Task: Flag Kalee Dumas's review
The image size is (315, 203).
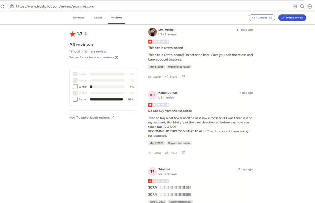Action: (x=183, y=153)
